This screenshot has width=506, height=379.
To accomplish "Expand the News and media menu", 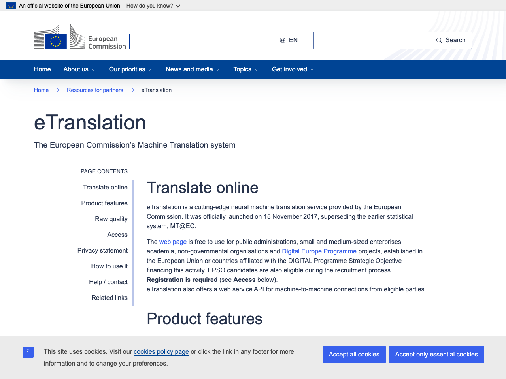I will tap(193, 69).
